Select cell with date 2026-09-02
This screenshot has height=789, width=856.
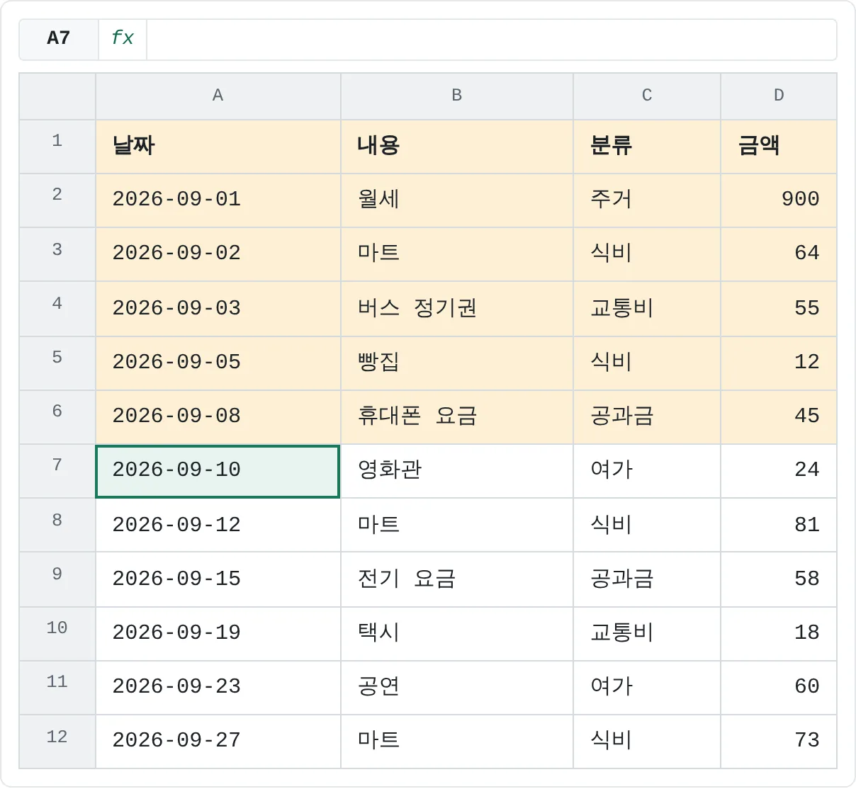[218, 254]
